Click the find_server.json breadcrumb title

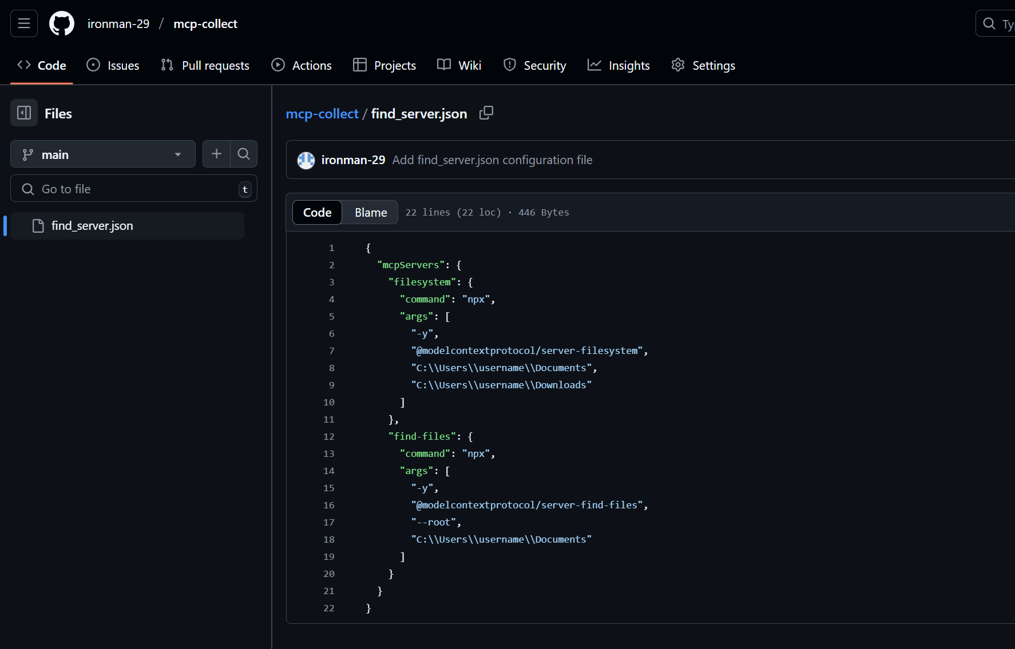tap(419, 114)
